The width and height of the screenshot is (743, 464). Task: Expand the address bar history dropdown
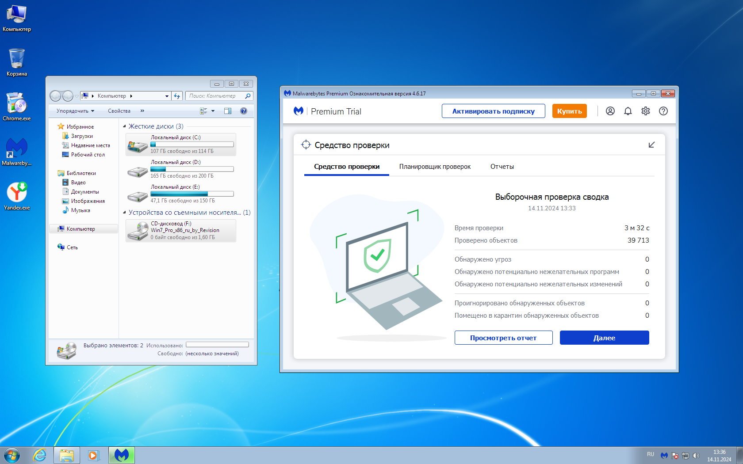pyautogui.click(x=167, y=96)
